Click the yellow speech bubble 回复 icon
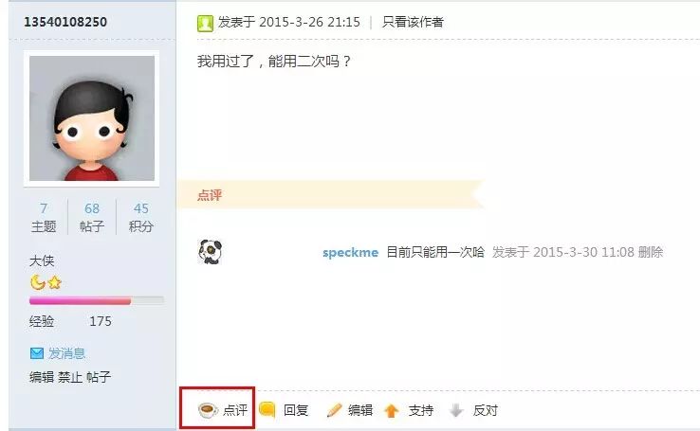700x431 pixels. [x=267, y=409]
